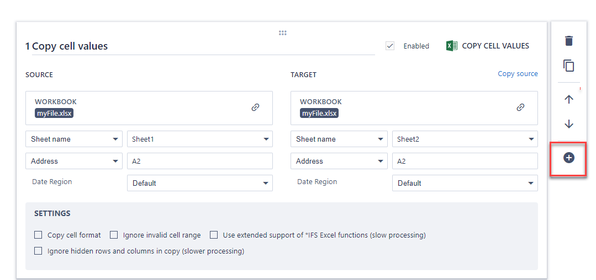The image size is (596, 280).
Task: Toggle the Enabled checkbox
Action: tap(391, 46)
